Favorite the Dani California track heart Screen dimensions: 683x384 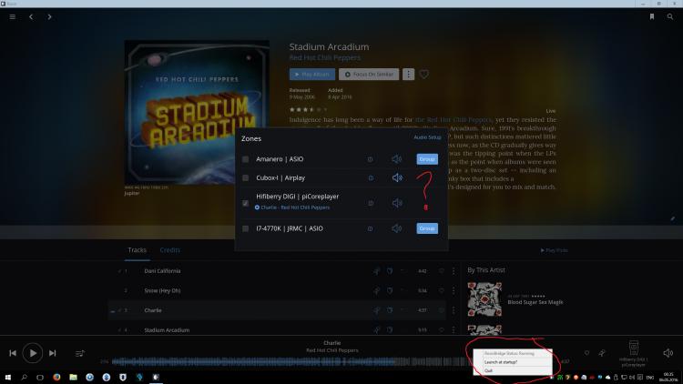(x=442, y=271)
